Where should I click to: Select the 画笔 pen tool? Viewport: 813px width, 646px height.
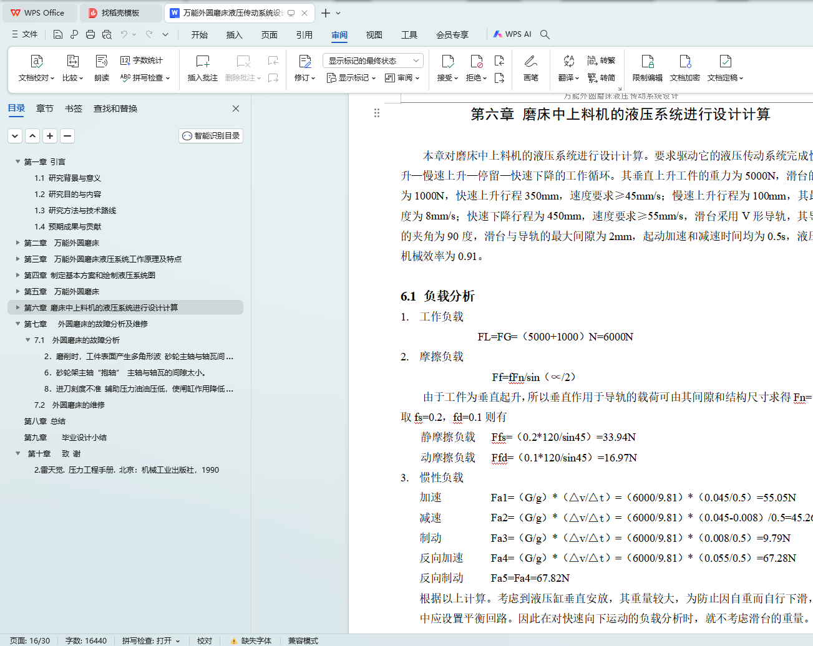(531, 69)
